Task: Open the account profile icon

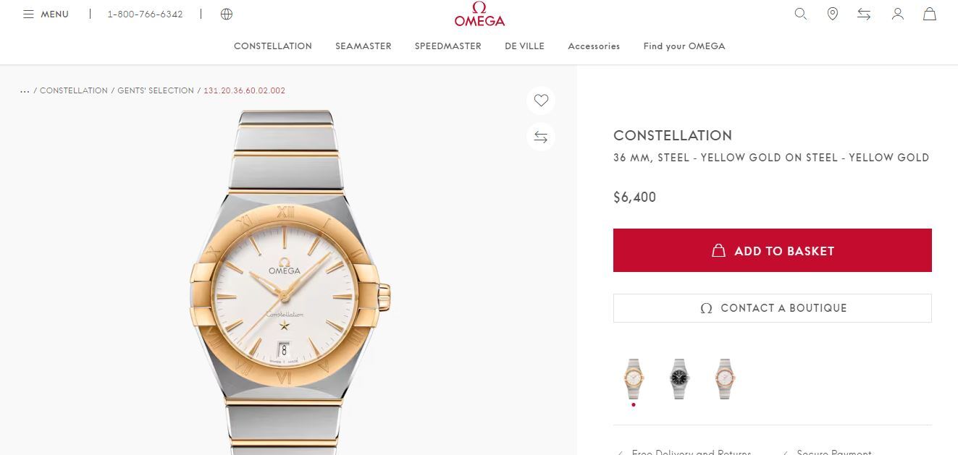Action: [898, 14]
